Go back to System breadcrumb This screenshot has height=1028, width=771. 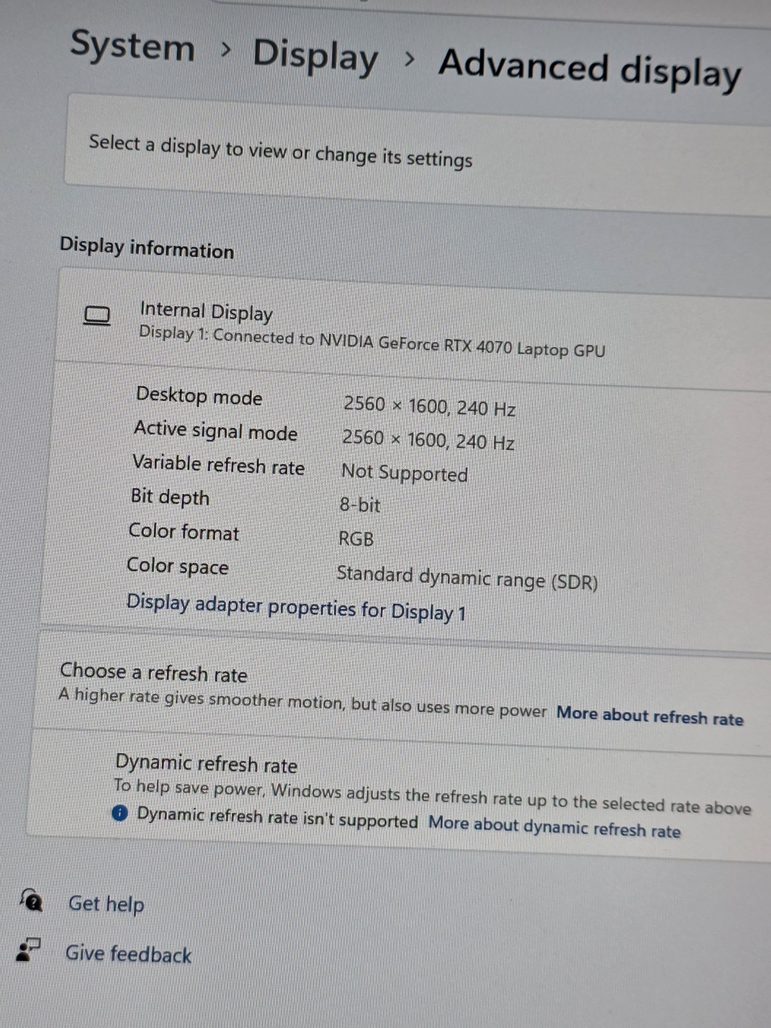click(132, 46)
